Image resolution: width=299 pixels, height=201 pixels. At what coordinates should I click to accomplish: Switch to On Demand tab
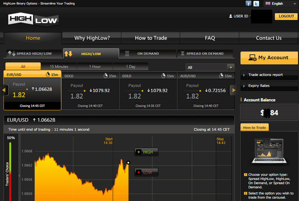(148, 54)
